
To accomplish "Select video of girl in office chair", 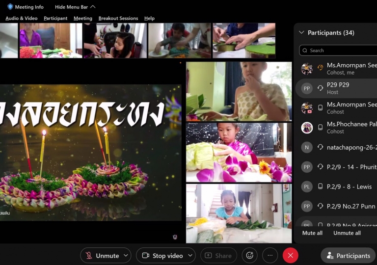I will click(x=115, y=40).
